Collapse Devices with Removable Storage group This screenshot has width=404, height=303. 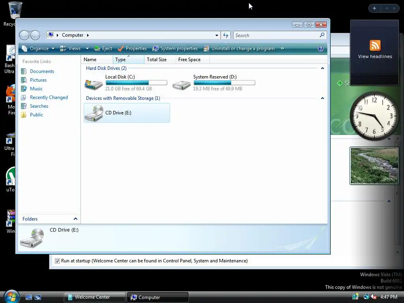click(322, 98)
